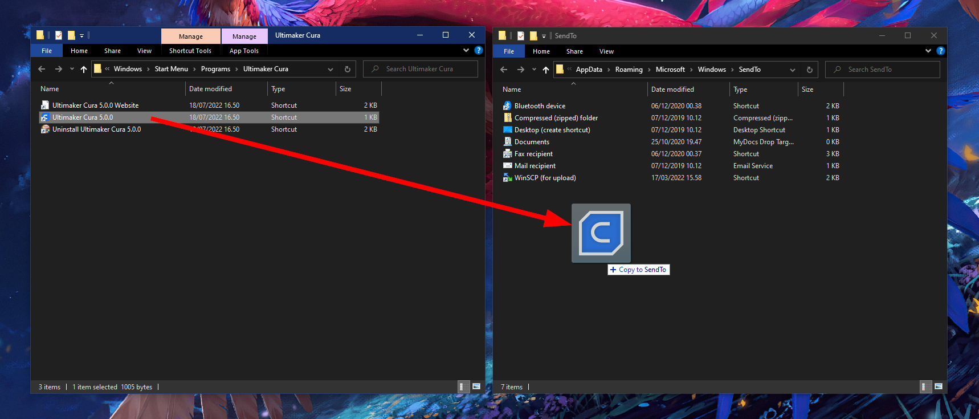Expand address bar history in SendTo window
Image resolution: width=979 pixels, height=419 pixels.
click(793, 70)
